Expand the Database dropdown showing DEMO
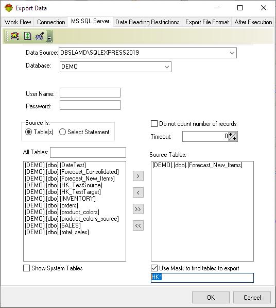Viewport: 276px width, 308px height. tap(167, 67)
